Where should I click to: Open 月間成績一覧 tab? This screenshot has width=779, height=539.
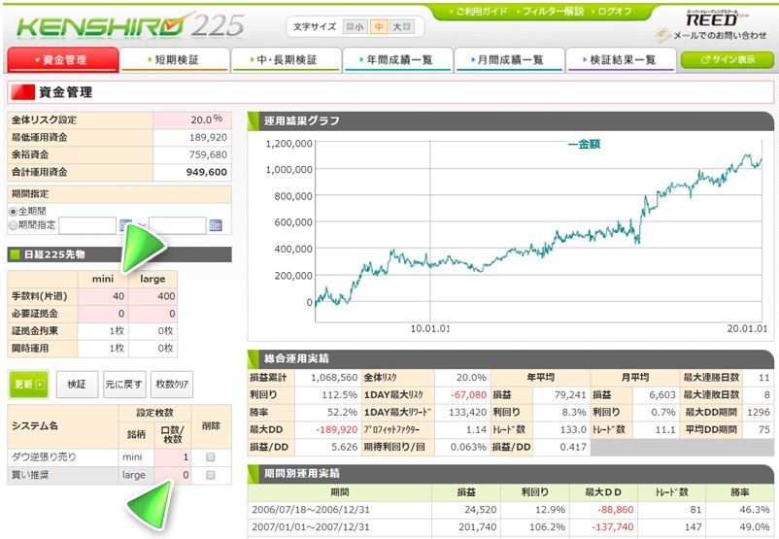pyautogui.click(x=510, y=60)
